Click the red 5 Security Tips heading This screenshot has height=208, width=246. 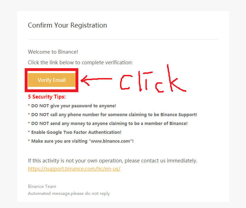47,97
